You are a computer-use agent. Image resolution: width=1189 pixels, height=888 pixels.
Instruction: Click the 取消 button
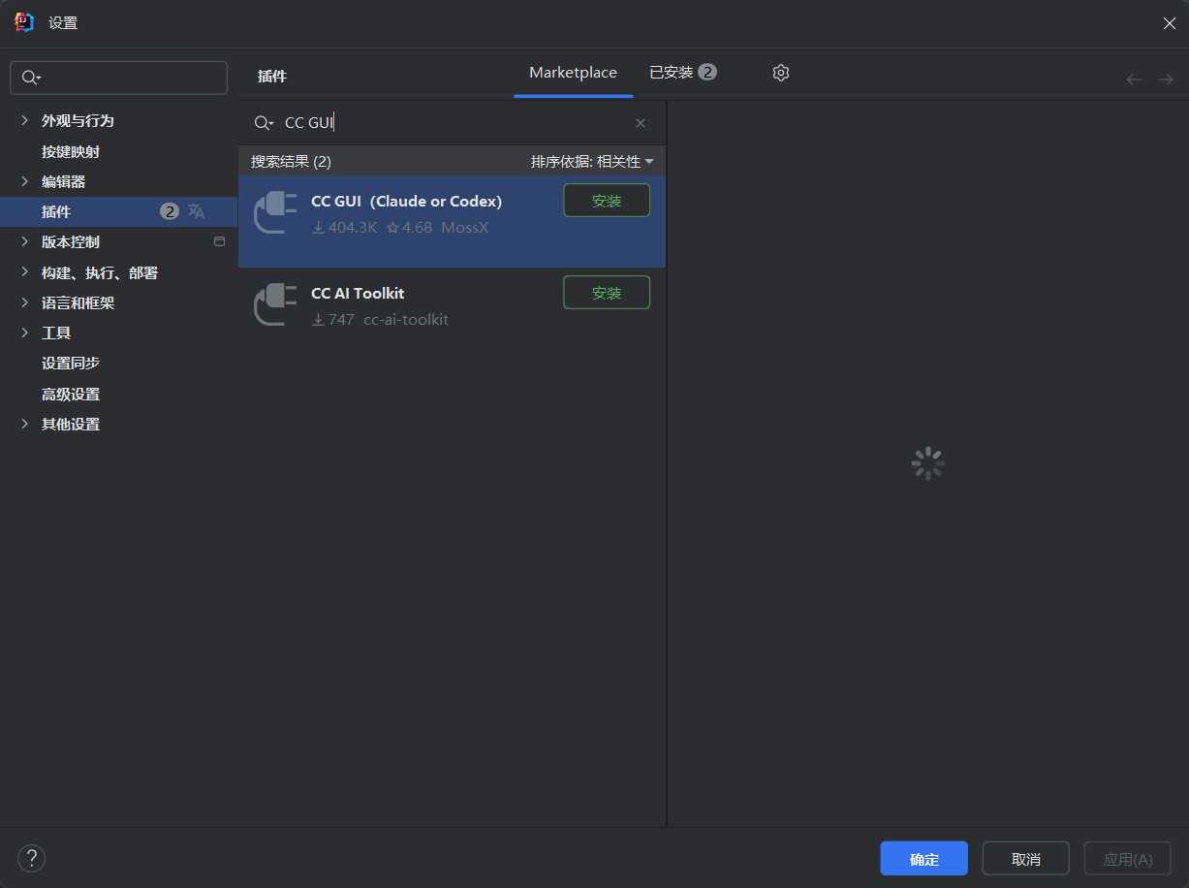(x=1026, y=859)
